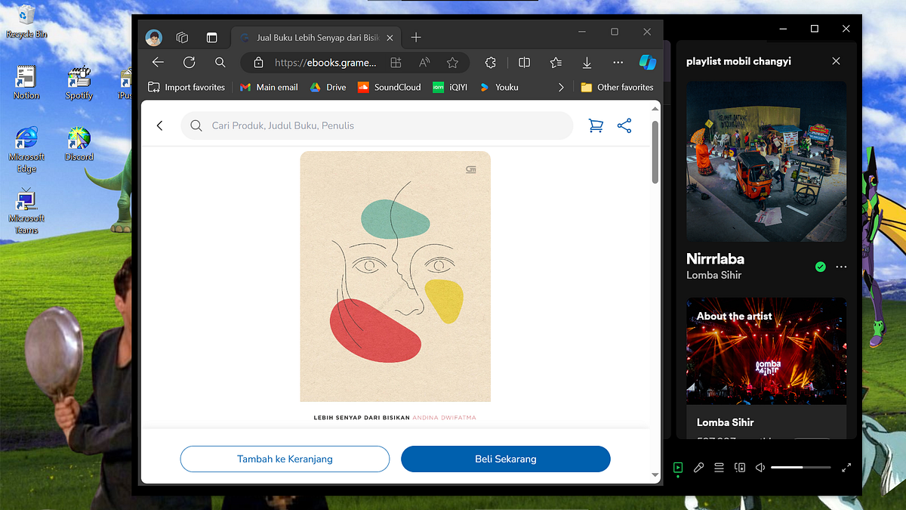Open the Edge Favorites list icon
906x510 pixels.
(556, 63)
